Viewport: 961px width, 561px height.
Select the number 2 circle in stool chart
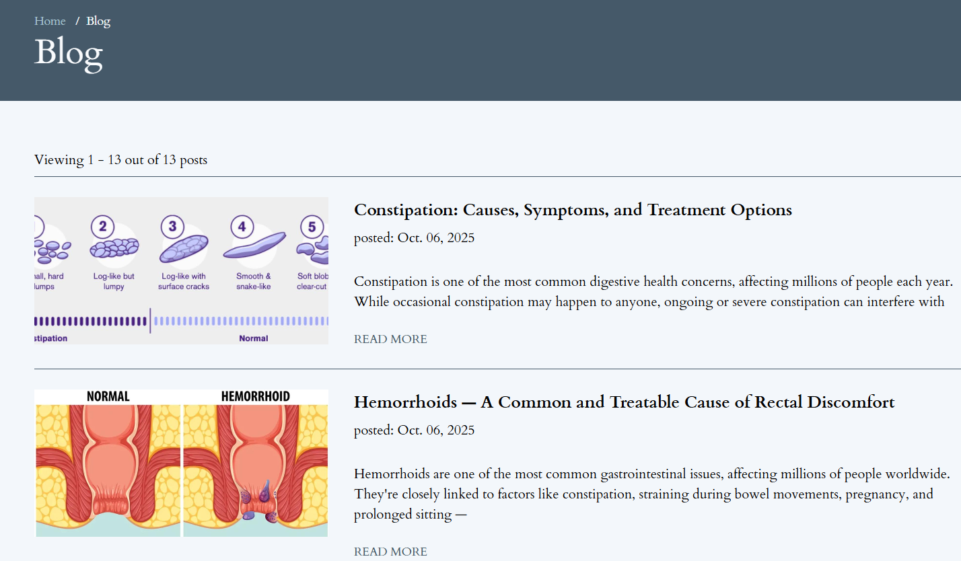pos(102,227)
